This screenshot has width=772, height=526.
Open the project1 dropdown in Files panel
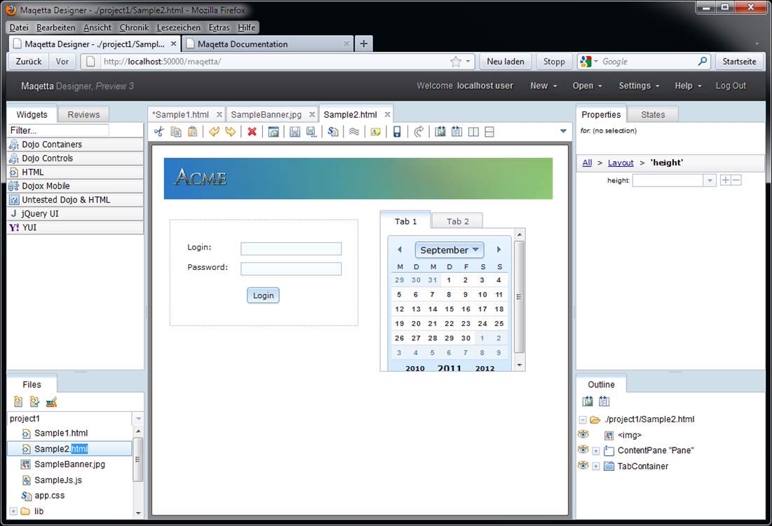pos(138,419)
